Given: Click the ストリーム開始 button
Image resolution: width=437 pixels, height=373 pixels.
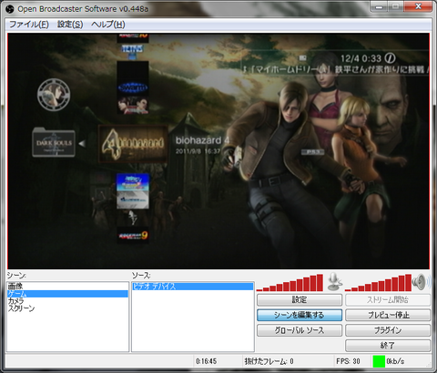Looking at the screenshot, I should tap(388, 300).
